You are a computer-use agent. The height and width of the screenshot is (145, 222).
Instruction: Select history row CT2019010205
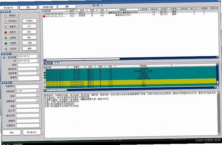pos(130,84)
